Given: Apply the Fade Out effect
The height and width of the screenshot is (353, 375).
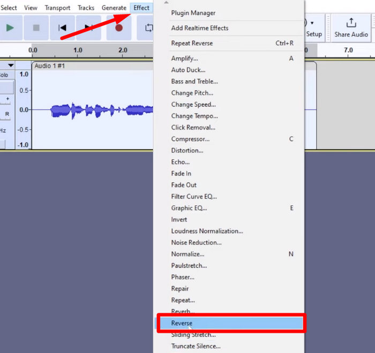Looking at the screenshot, I should click(x=229, y=185).
